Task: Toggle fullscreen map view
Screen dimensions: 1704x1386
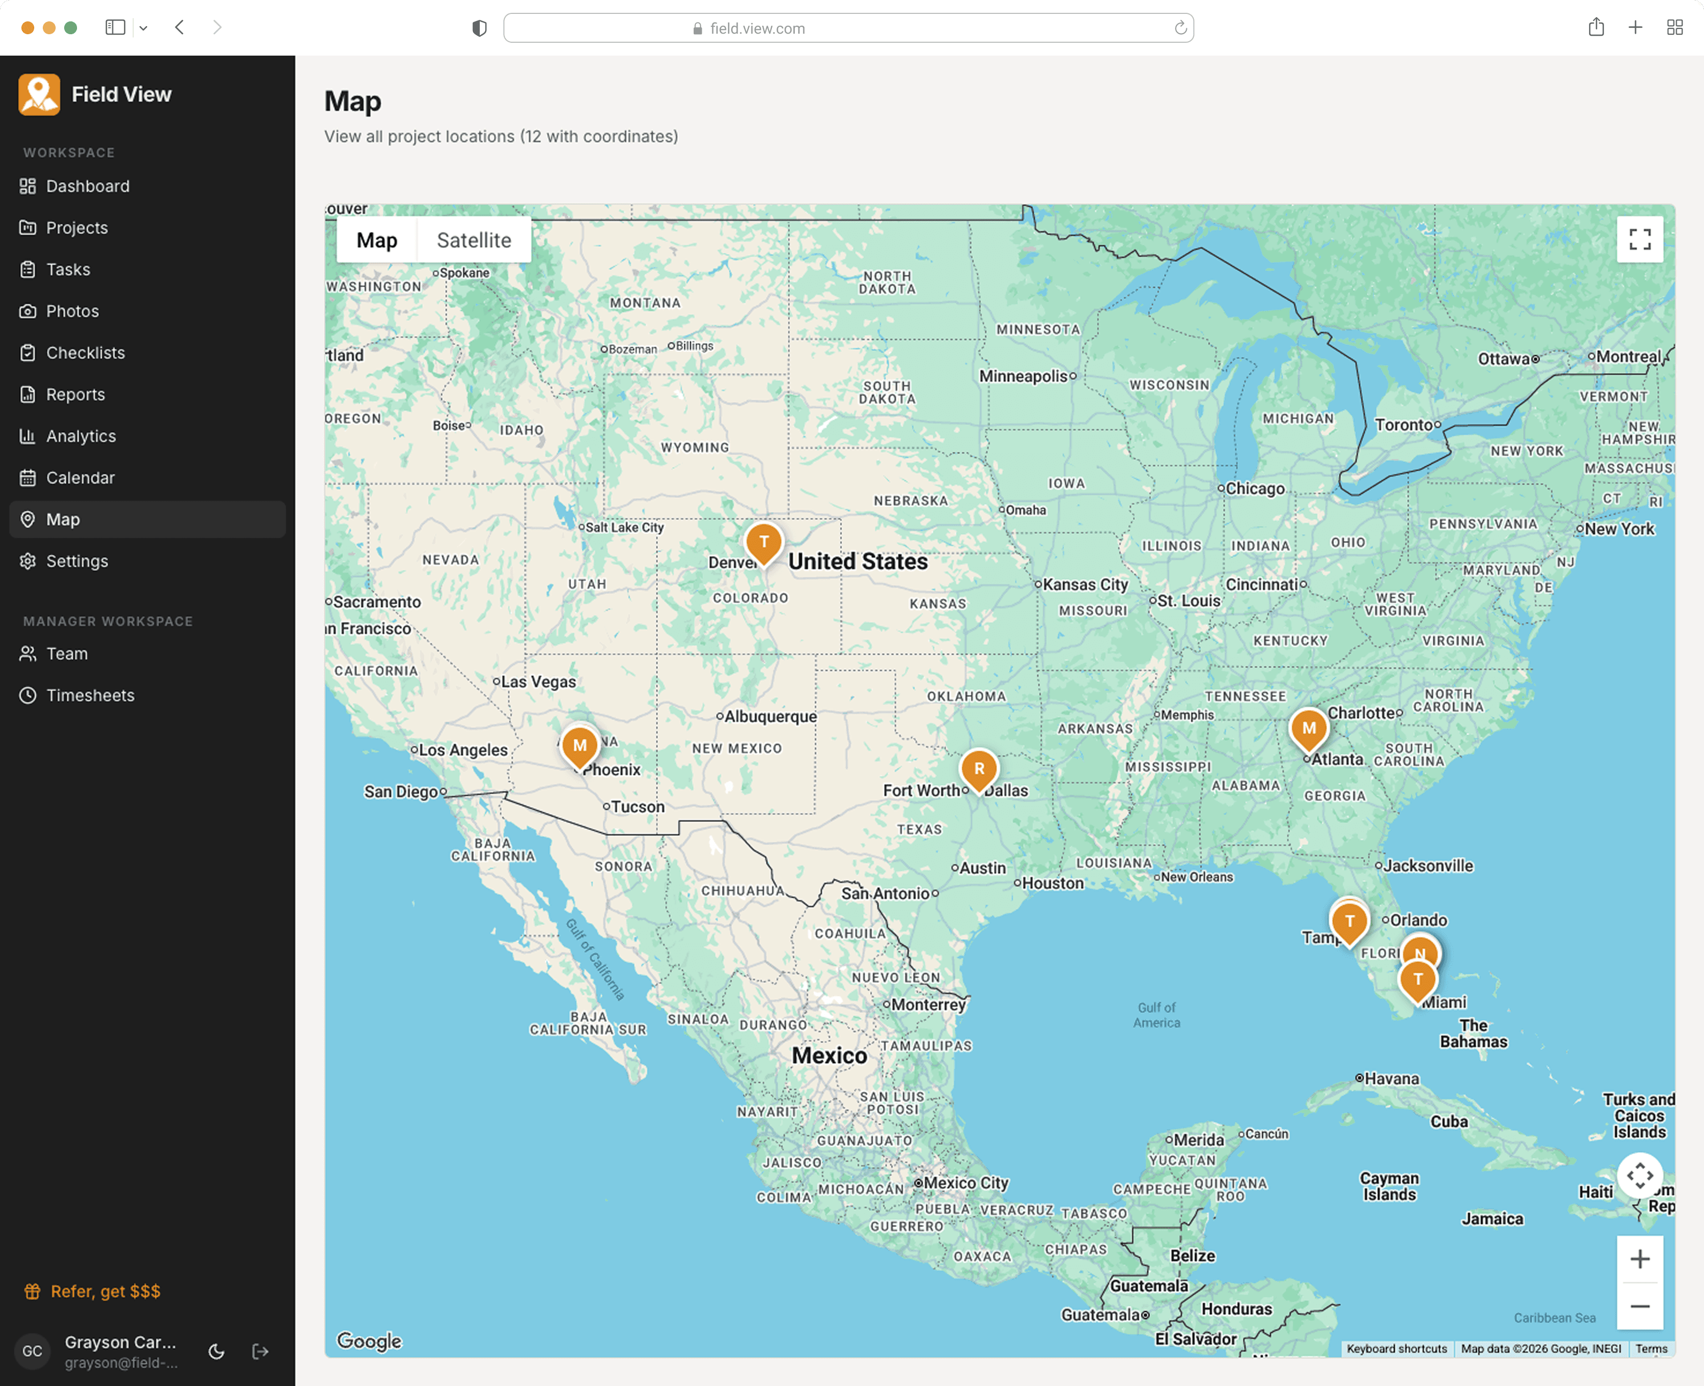Action: pos(1640,238)
